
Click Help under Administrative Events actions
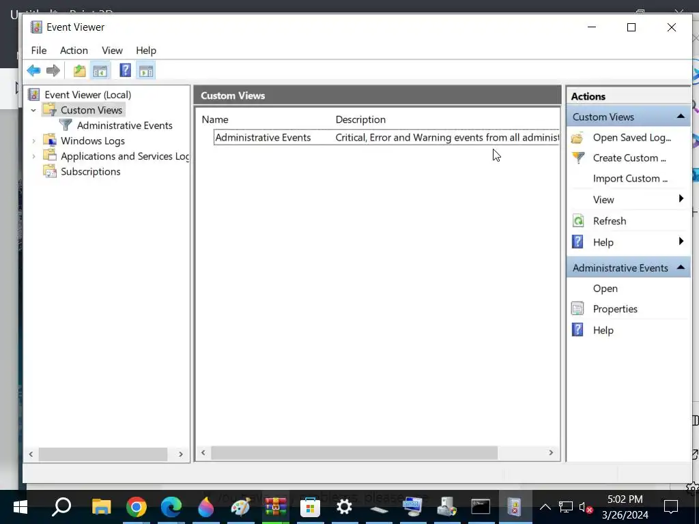pos(603,330)
